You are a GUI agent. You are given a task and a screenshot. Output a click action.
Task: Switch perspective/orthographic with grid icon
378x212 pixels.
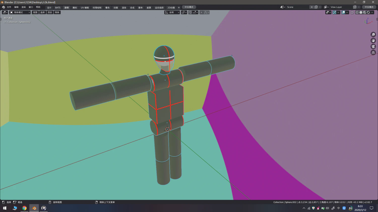click(373, 52)
